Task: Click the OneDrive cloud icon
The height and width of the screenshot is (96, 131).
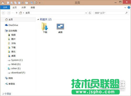Action: pos(6,25)
